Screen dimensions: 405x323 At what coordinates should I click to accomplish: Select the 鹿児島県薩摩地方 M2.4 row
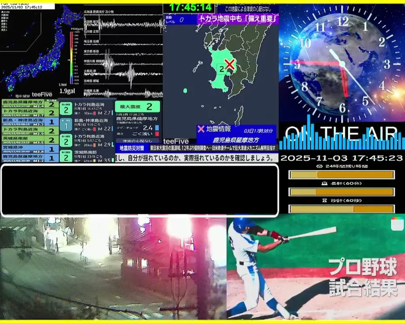coord(30,104)
